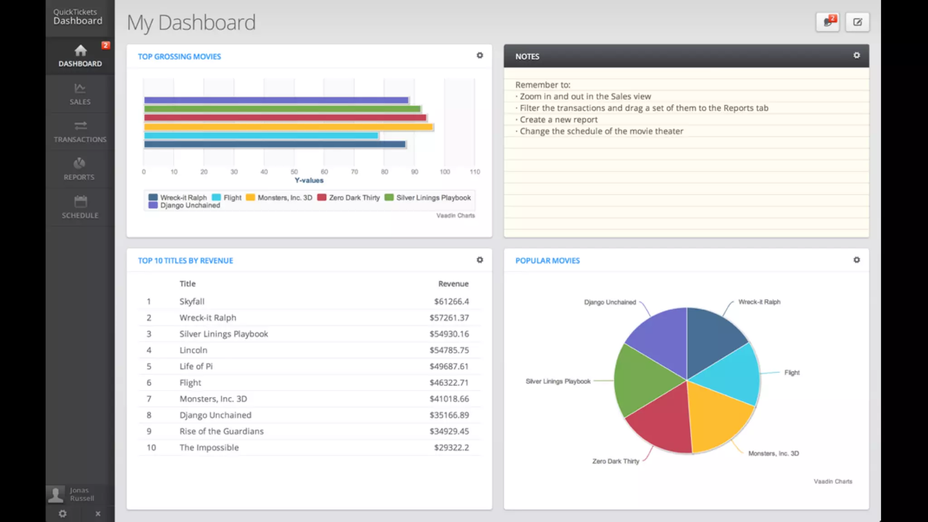Open notifications with red badge
Image resolution: width=928 pixels, height=522 pixels.
pyautogui.click(x=827, y=22)
